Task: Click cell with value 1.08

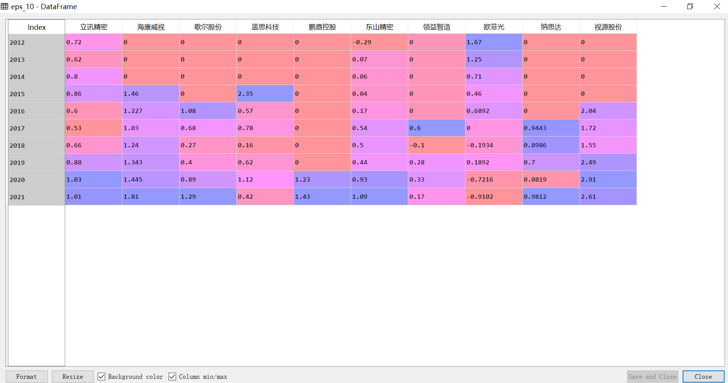Action: (208, 111)
